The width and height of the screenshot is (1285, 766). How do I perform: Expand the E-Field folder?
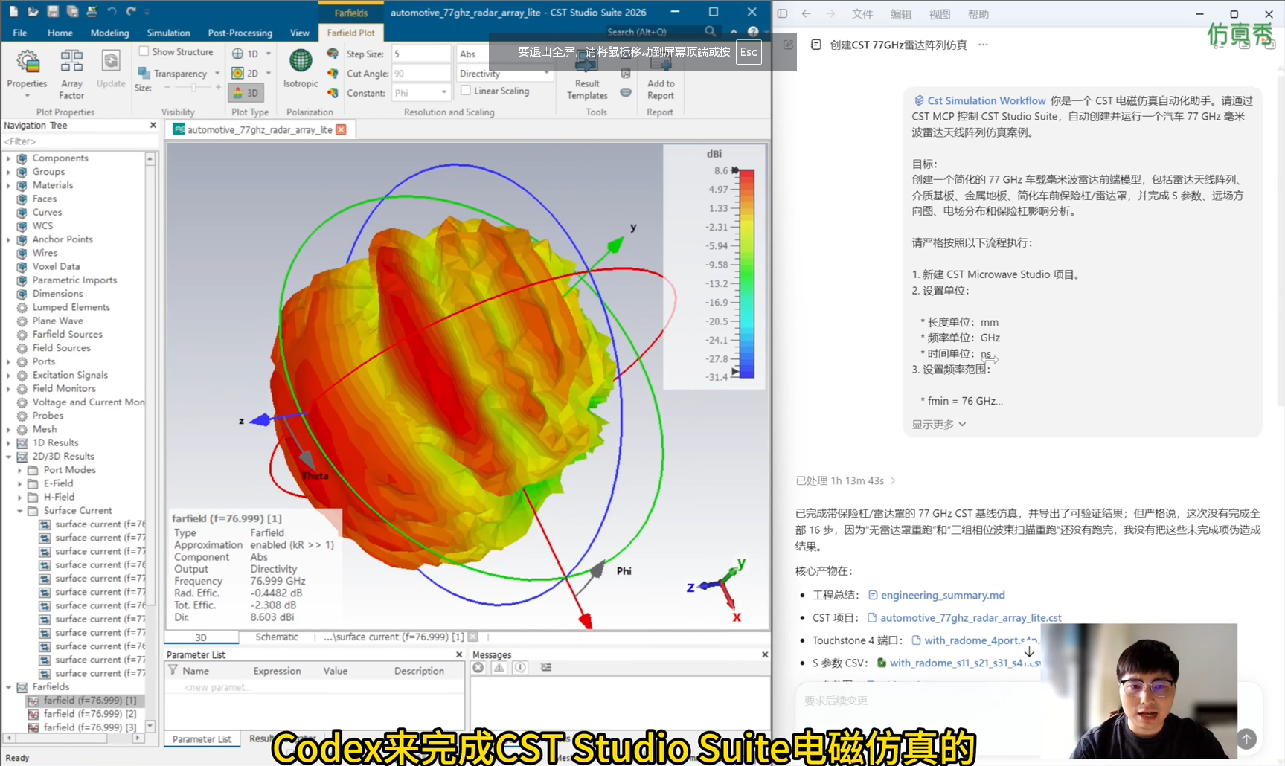[x=20, y=483]
